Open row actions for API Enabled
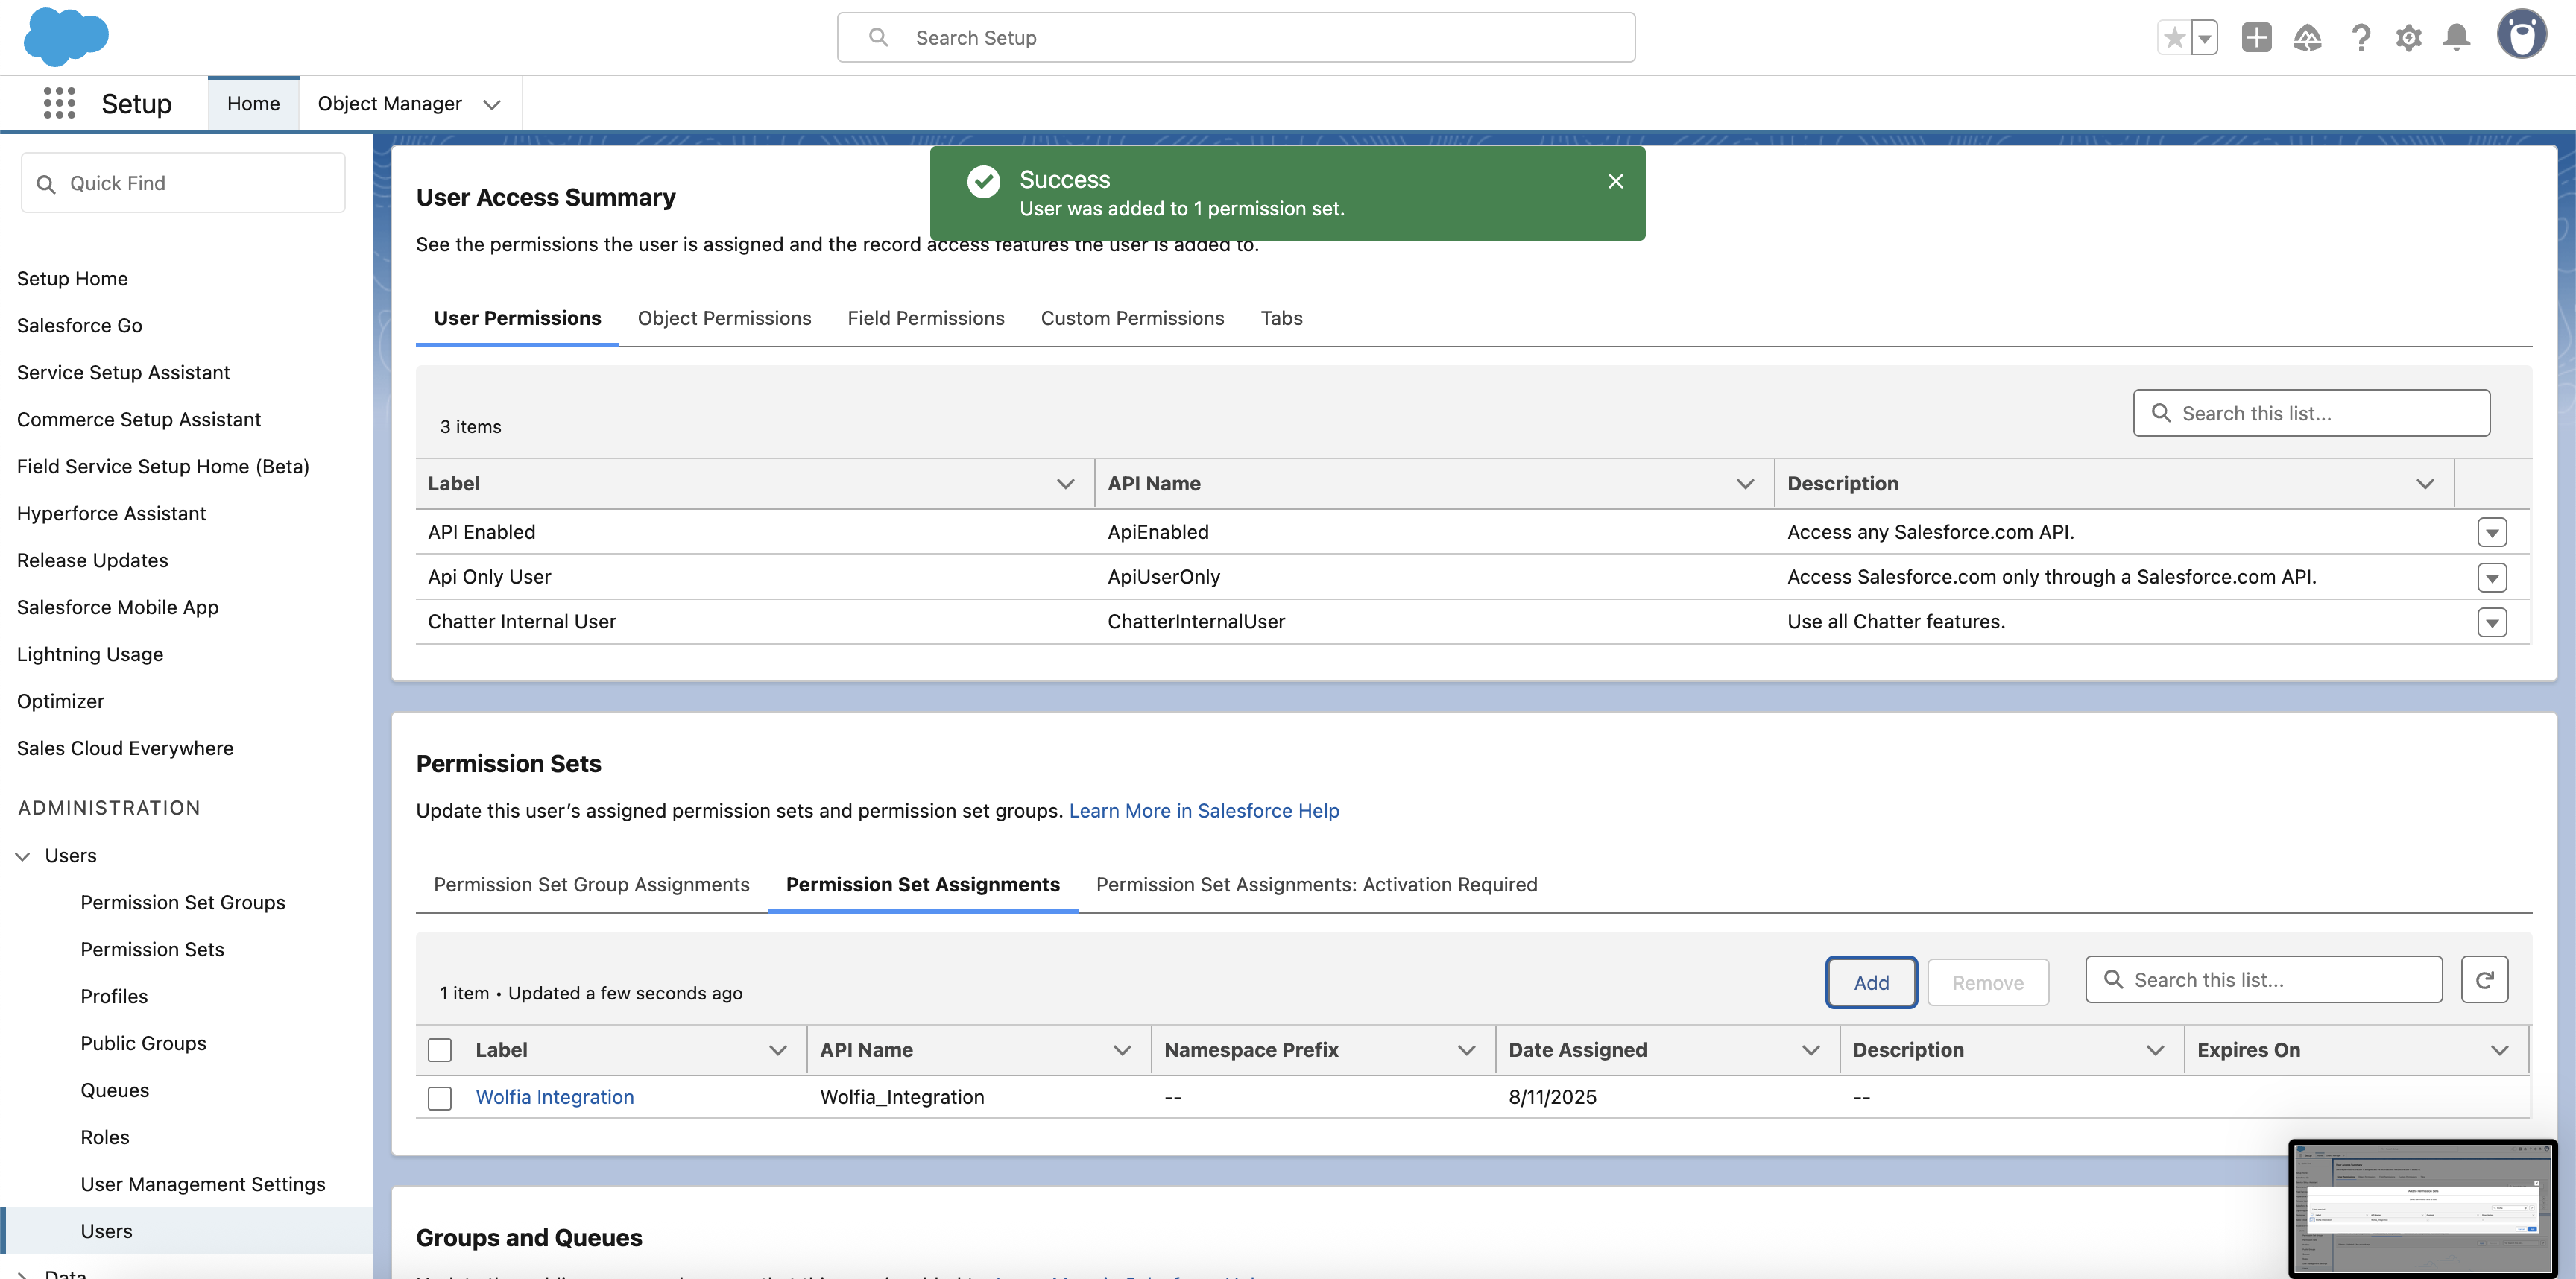 [x=2492, y=531]
